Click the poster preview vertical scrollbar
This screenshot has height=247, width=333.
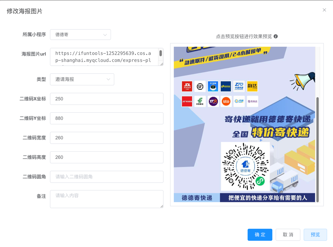[318, 149]
